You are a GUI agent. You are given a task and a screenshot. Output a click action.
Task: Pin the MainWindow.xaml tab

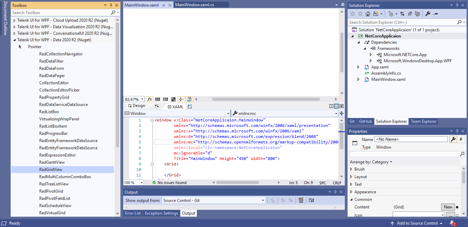pyautogui.click(x=163, y=5)
